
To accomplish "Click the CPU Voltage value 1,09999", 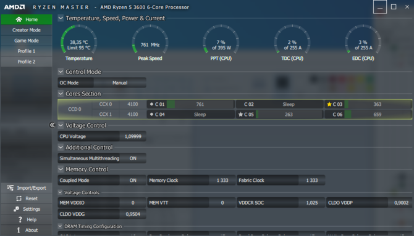I will 133,136.
